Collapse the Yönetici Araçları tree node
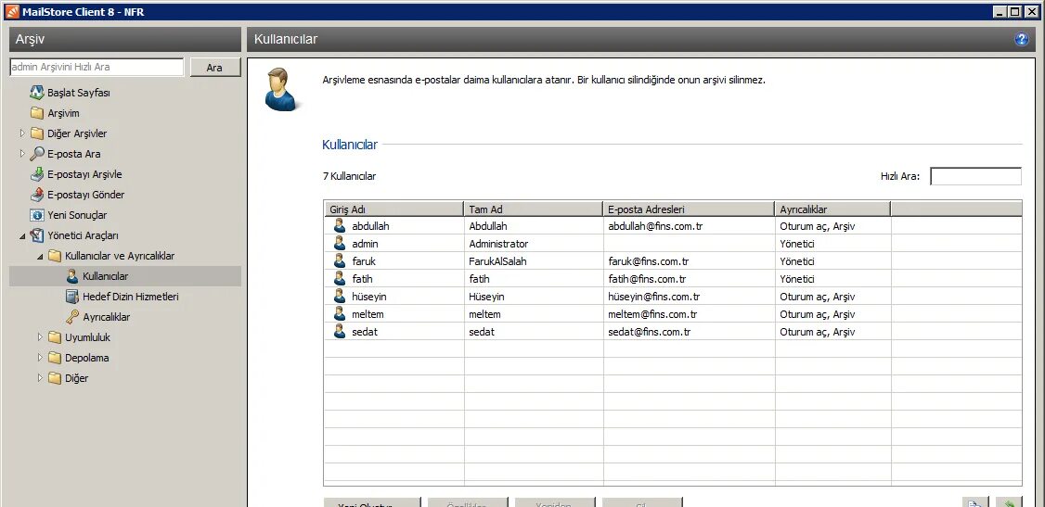This screenshot has height=507, width=1045. pyautogui.click(x=22, y=235)
